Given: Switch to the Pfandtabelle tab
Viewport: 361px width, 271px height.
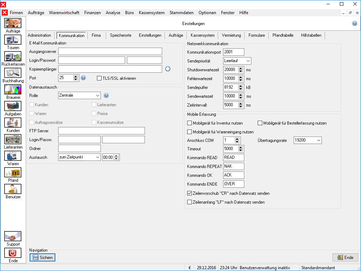Looking at the screenshot, I should click(x=283, y=35).
